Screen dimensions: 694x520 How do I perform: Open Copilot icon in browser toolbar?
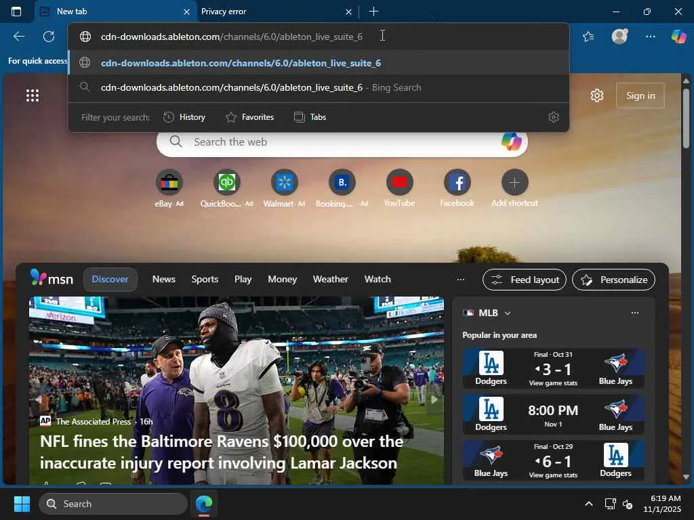coord(678,37)
